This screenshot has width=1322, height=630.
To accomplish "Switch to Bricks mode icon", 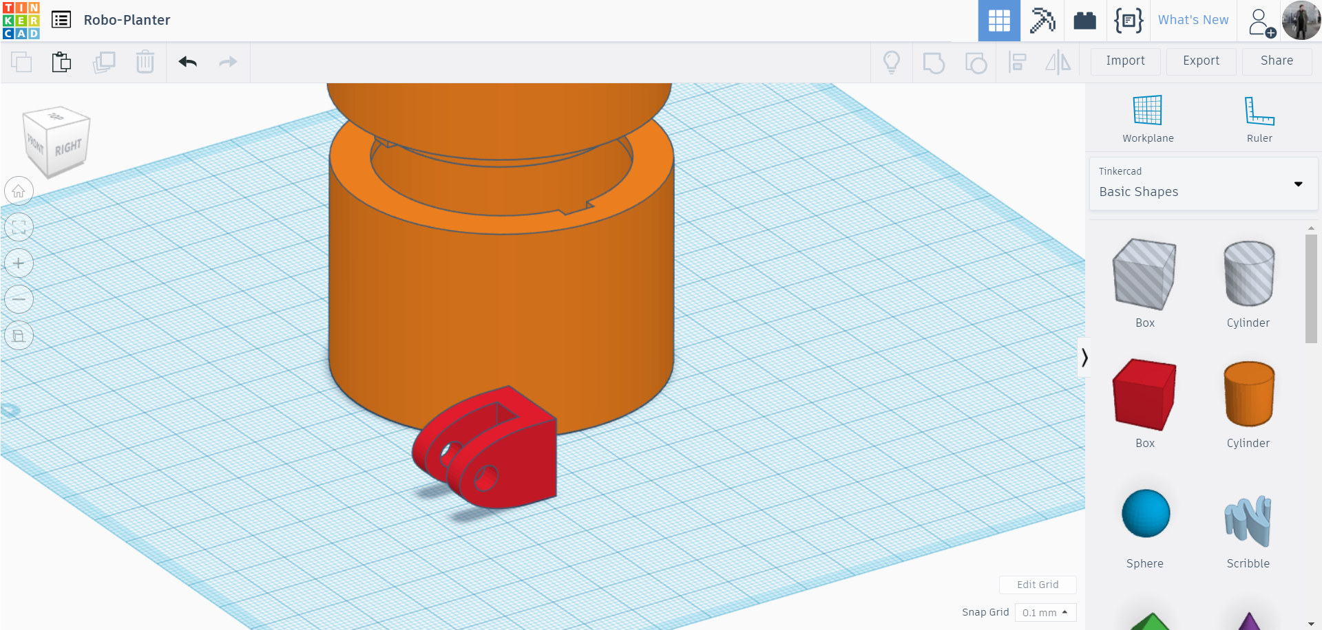I will [1085, 21].
